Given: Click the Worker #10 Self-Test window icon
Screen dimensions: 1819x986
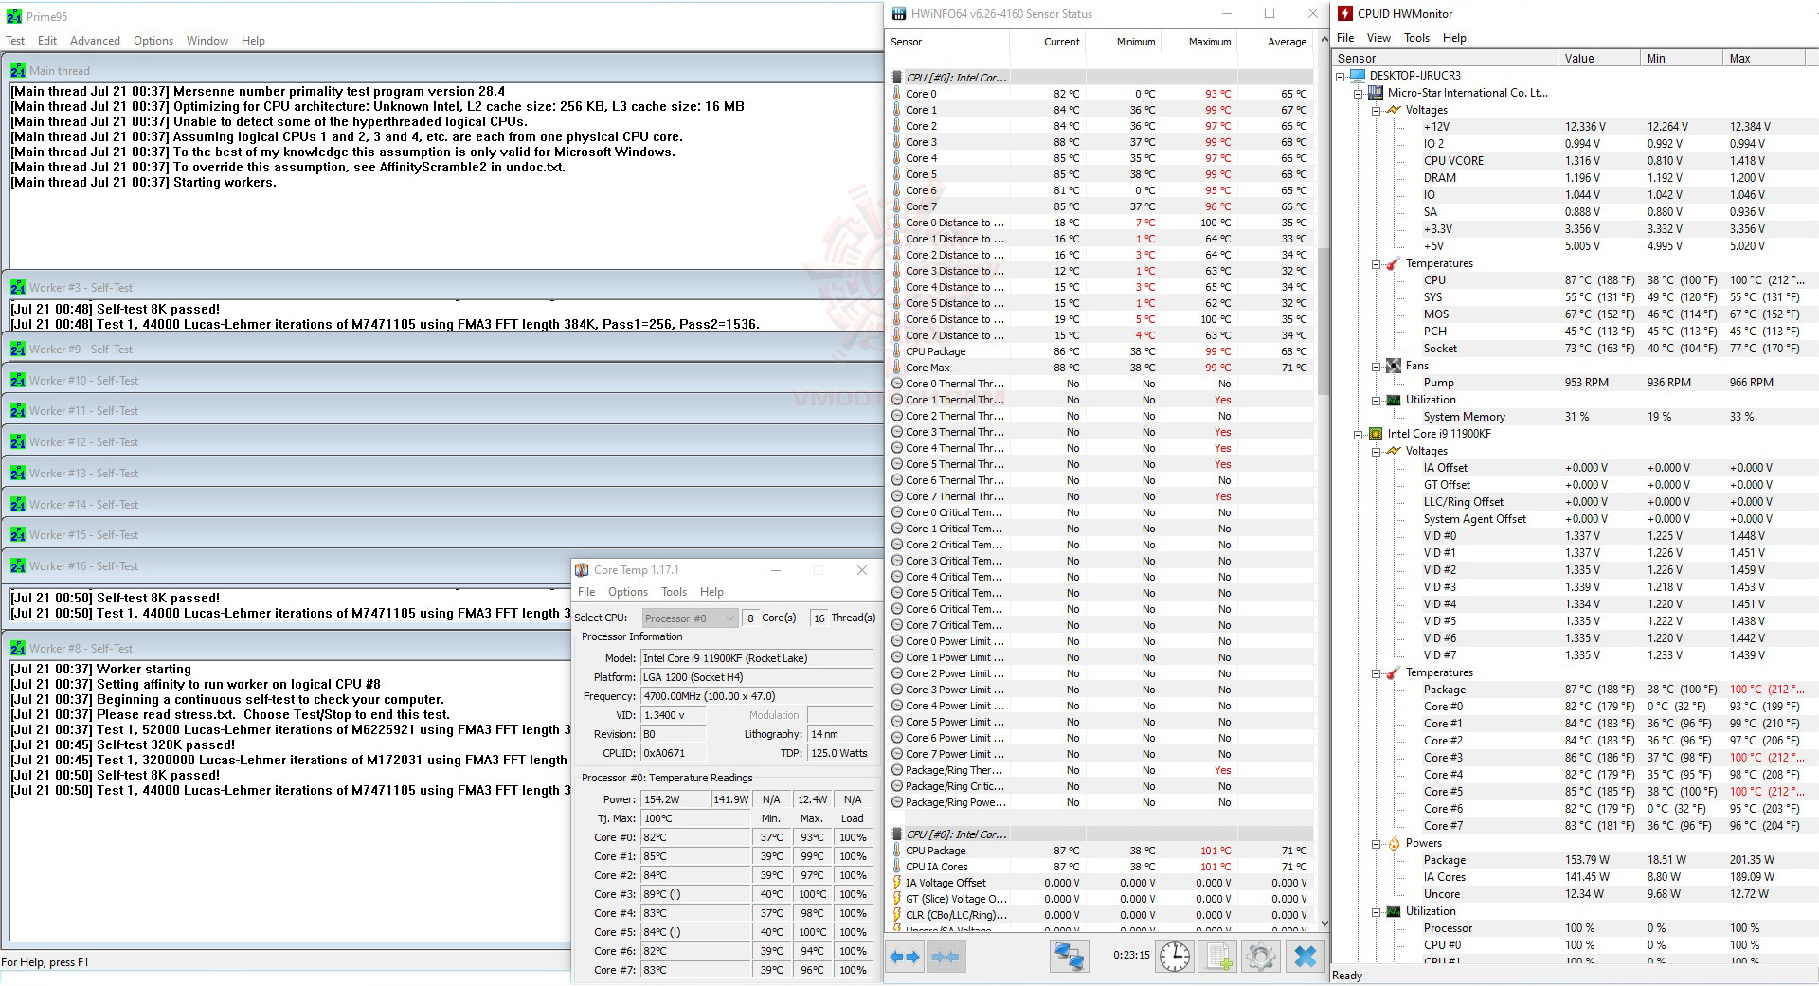Looking at the screenshot, I should tap(18, 380).
